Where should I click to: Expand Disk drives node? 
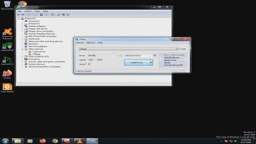[x=23, y=24]
